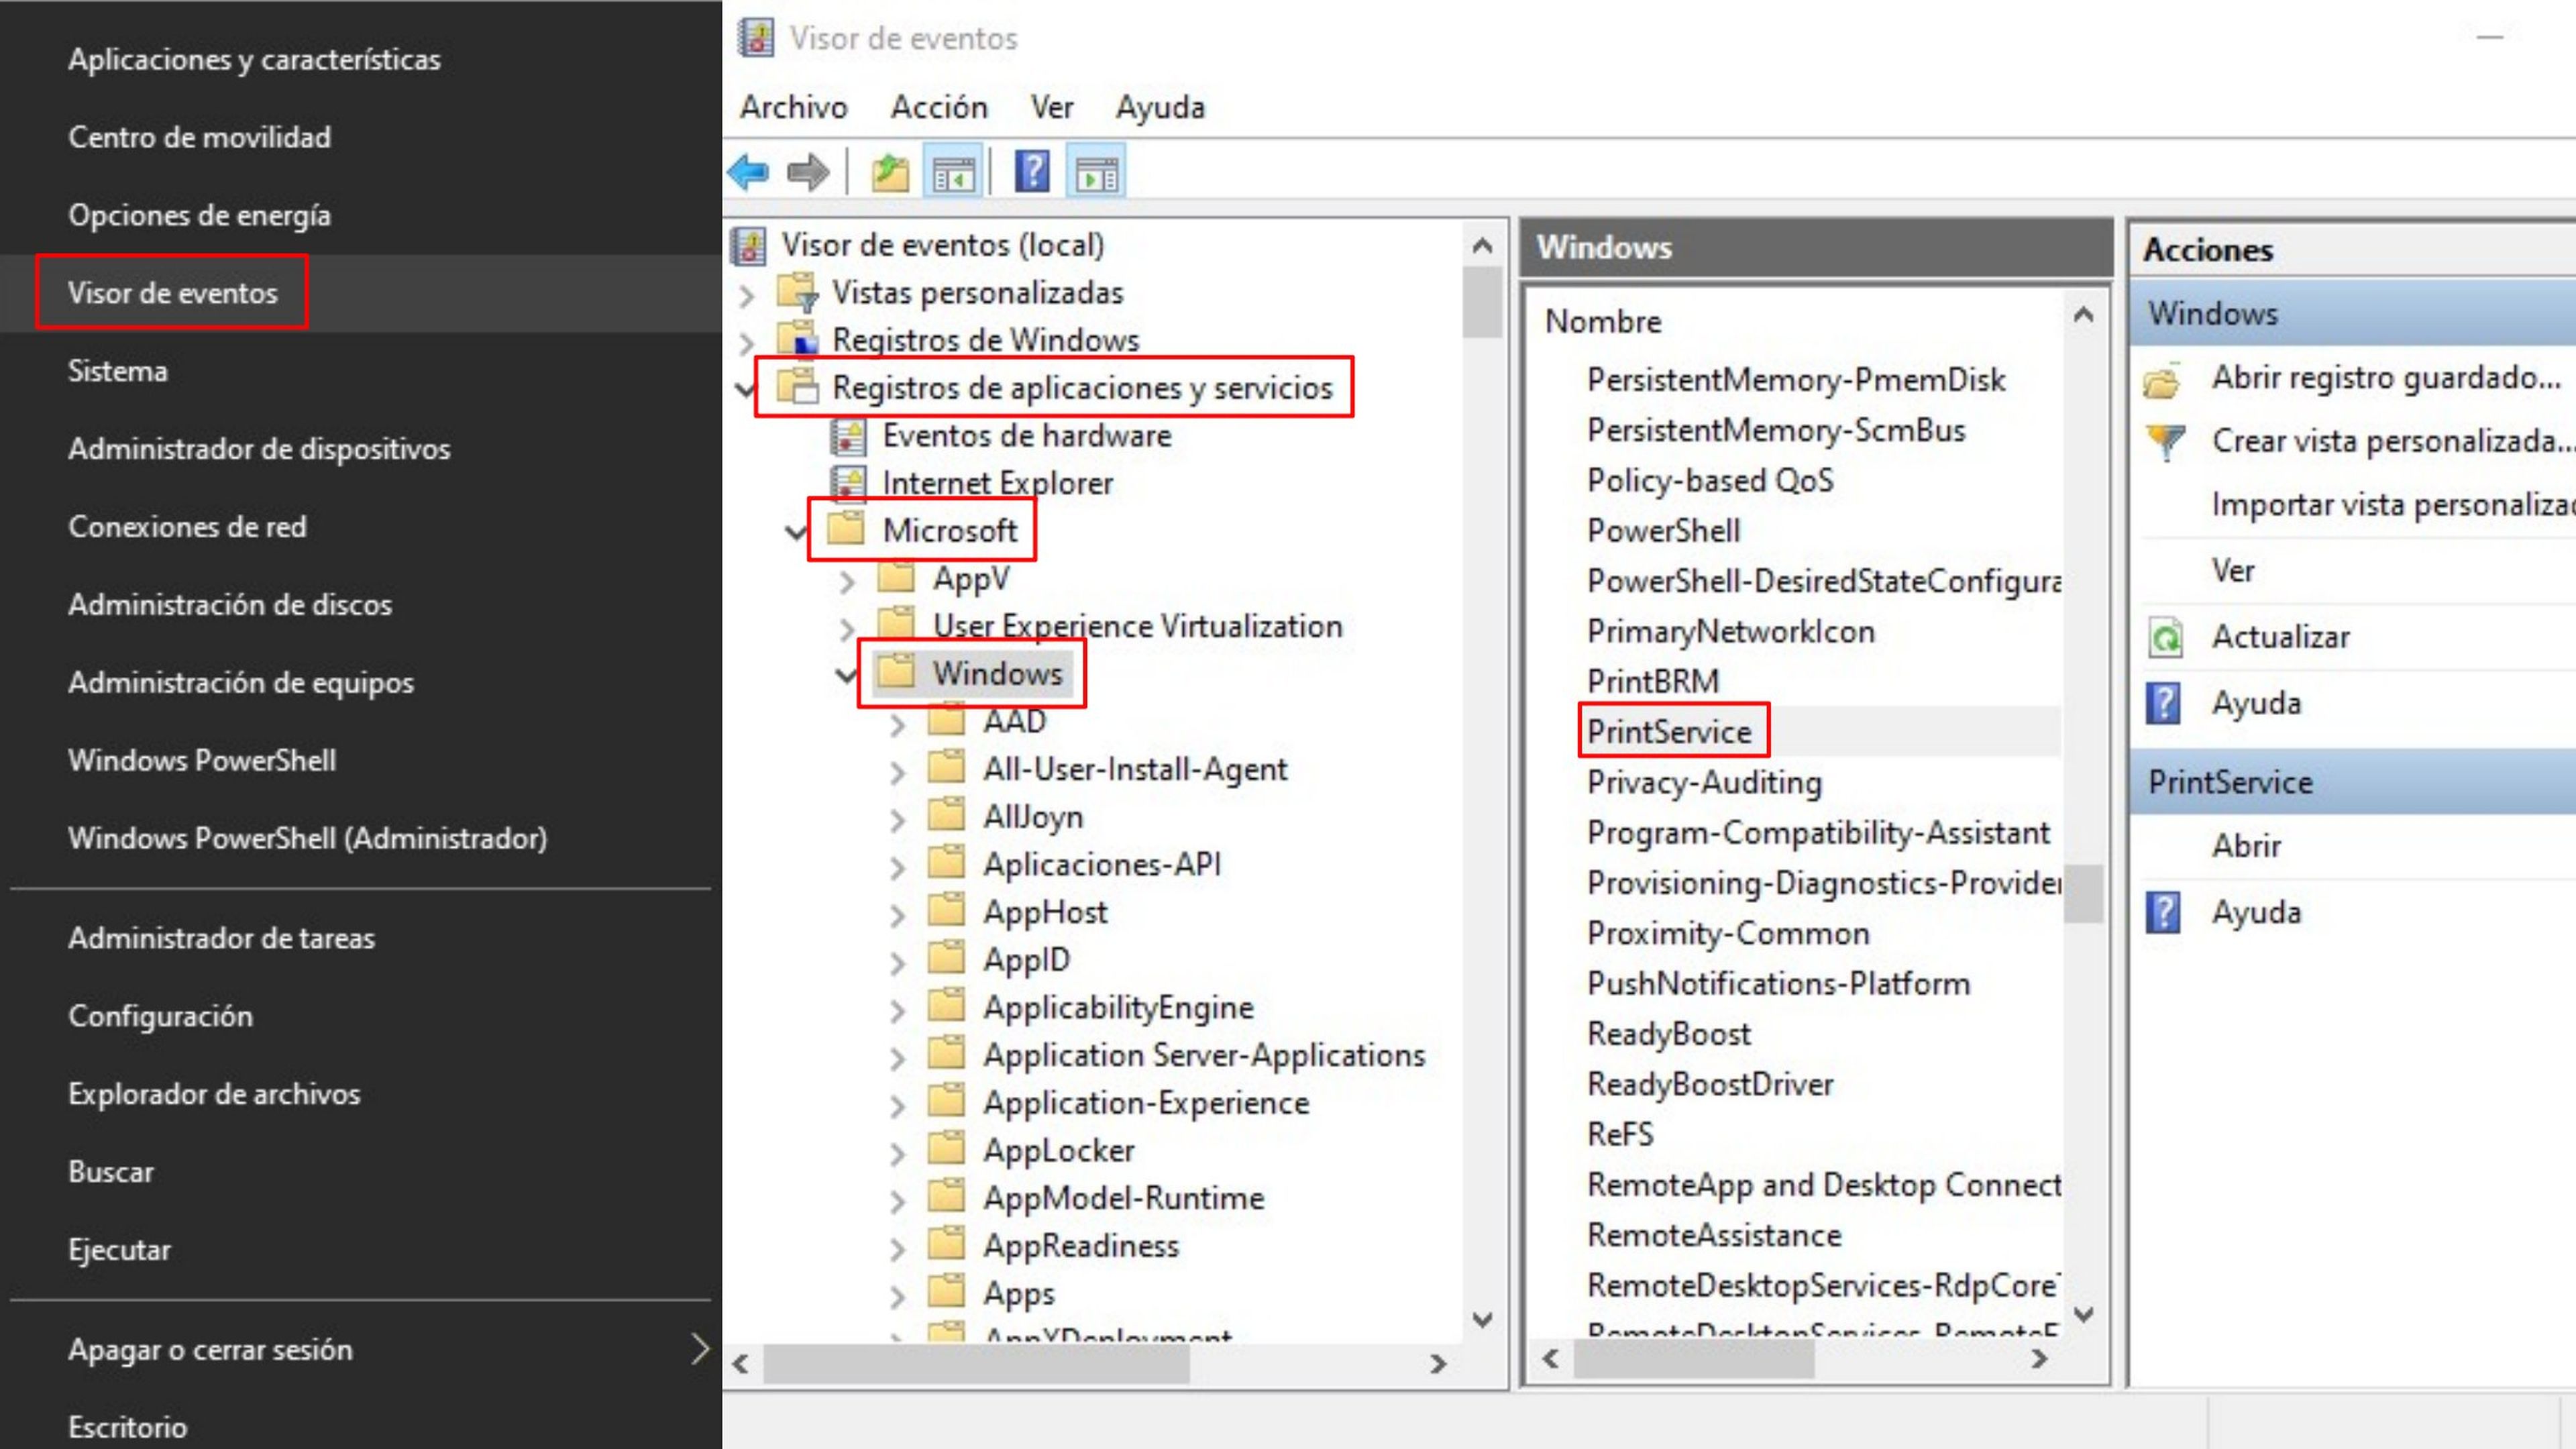Image resolution: width=2576 pixels, height=1449 pixels.
Task: Click the tree pane vertical scrollbar thumb
Action: 1481,303
